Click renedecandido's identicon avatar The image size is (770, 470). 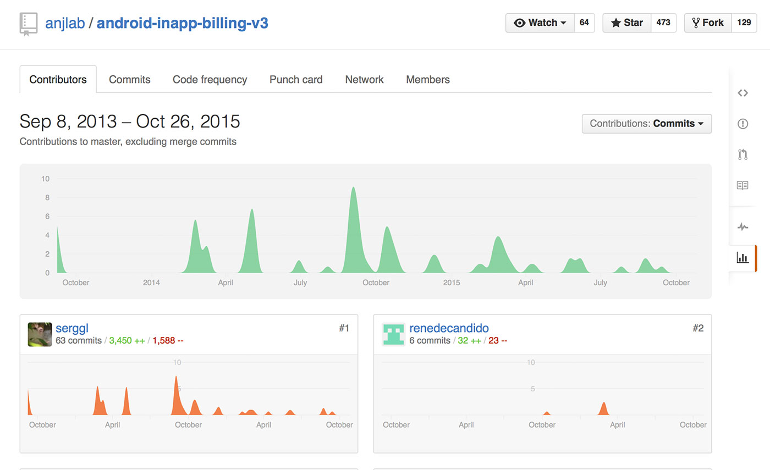pyautogui.click(x=393, y=334)
